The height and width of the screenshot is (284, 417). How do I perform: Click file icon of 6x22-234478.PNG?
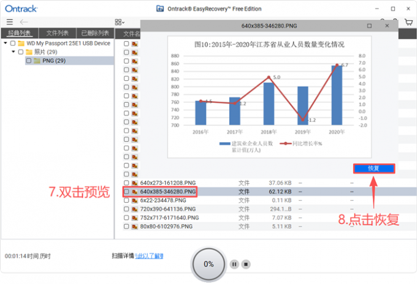coord(135,200)
